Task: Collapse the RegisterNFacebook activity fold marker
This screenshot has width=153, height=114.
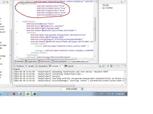Action: coord(17,57)
